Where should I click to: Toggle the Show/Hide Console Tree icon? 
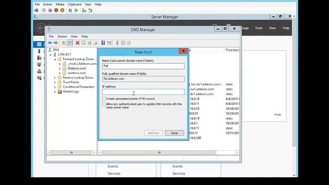click(70, 43)
